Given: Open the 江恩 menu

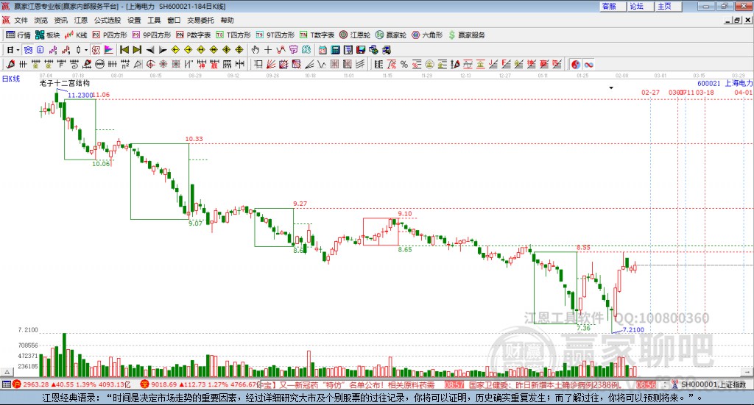Looking at the screenshot, I should pyautogui.click(x=81, y=20).
